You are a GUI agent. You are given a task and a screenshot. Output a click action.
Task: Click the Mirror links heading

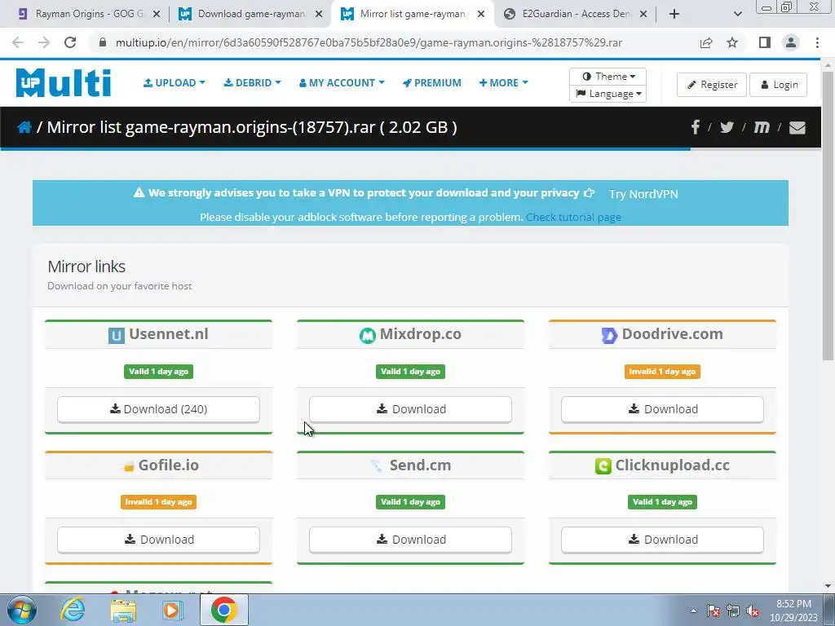pos(86,267)
